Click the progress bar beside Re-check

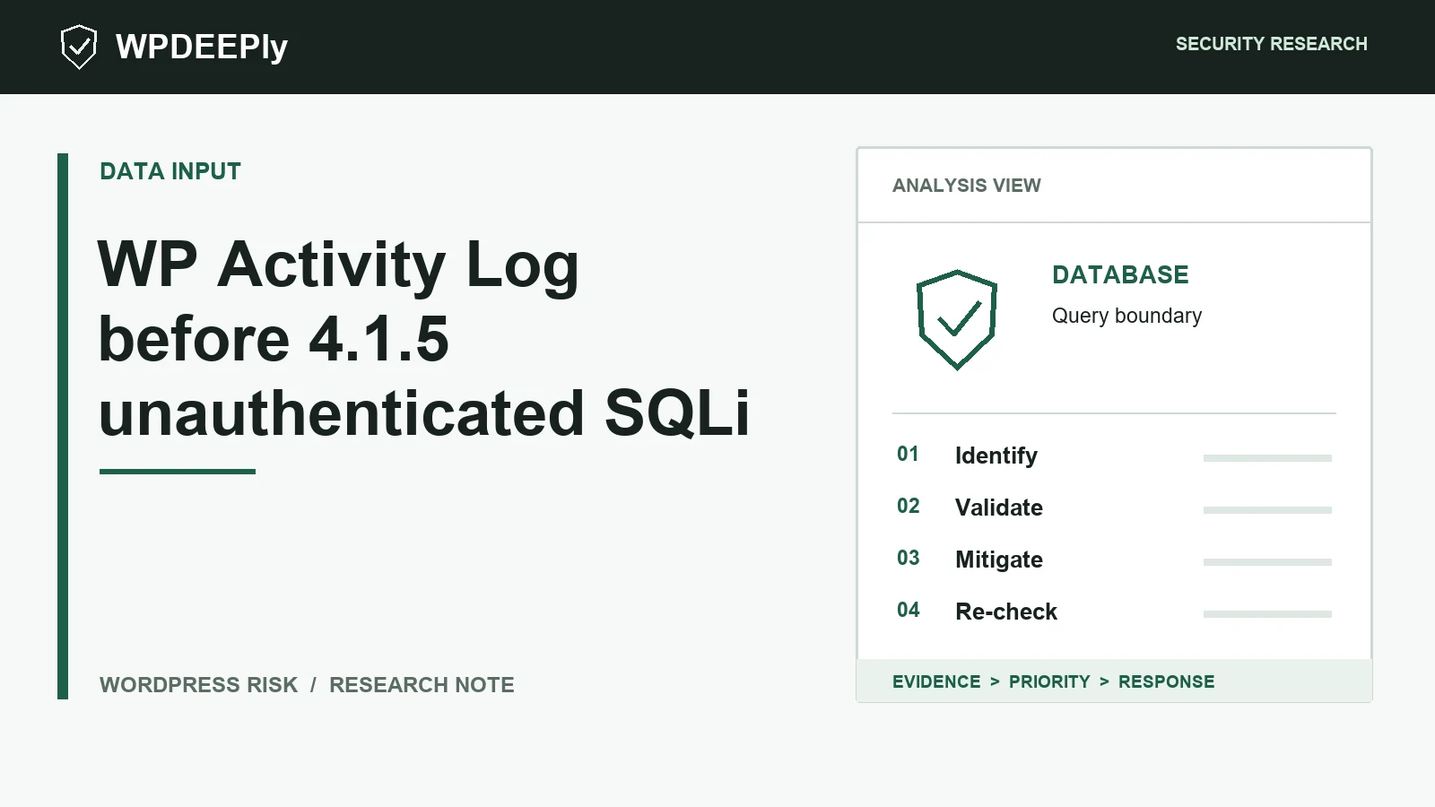click(1267, 614)
